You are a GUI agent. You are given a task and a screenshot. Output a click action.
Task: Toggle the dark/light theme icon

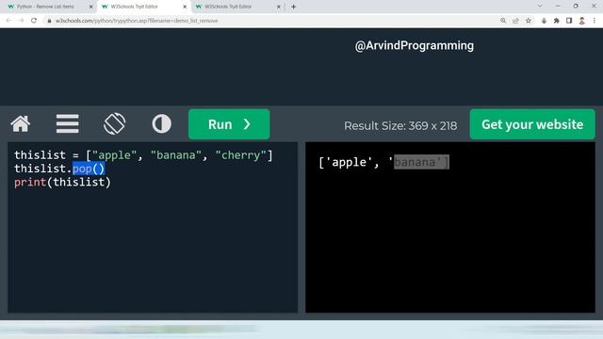(161, 123)
